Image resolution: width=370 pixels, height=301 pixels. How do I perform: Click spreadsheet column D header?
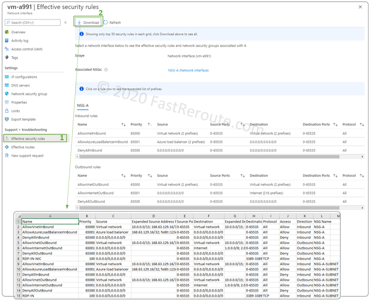[153, 216]
